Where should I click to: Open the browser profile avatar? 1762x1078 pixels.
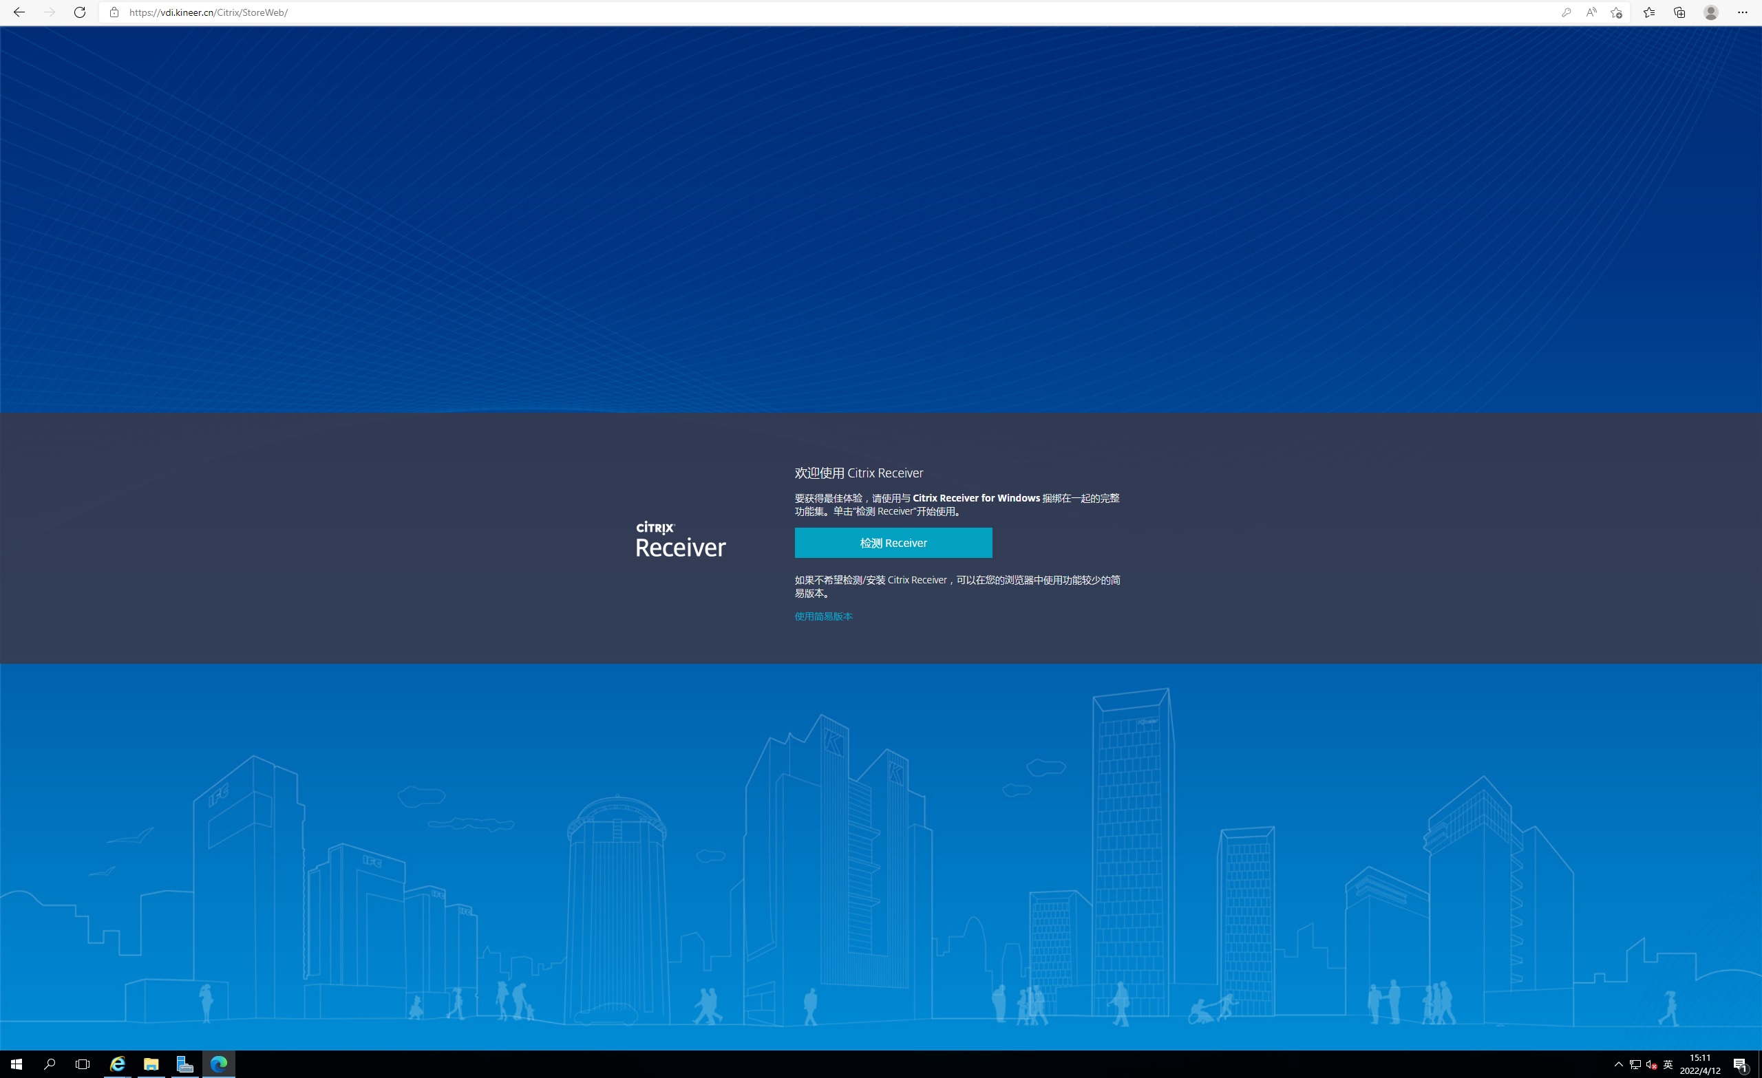point(1710,12)
